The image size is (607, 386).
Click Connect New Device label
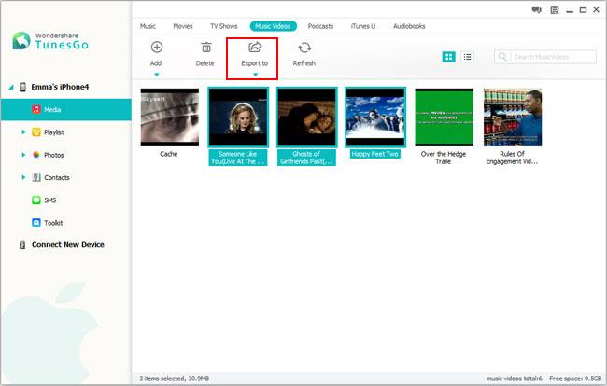[x=68, y=244]
